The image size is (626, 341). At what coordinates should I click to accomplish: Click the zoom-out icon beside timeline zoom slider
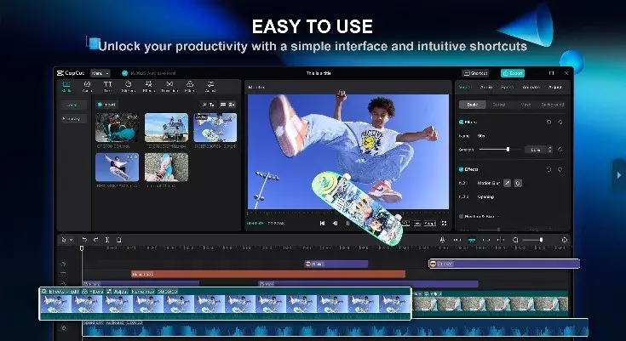point(515,240)
